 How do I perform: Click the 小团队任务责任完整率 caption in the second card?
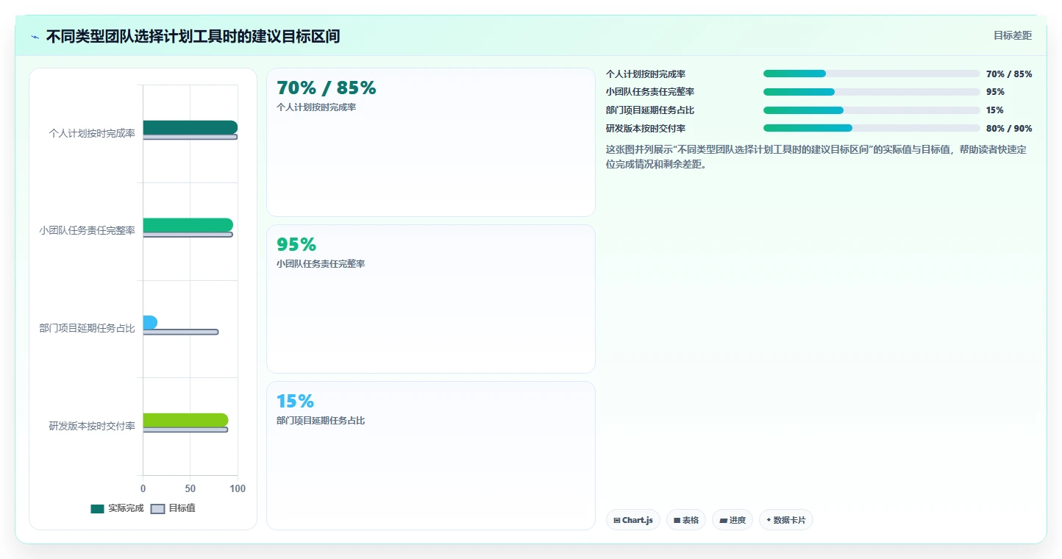[x=321, y=264]
